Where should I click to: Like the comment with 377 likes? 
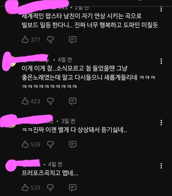click(25, 39)
